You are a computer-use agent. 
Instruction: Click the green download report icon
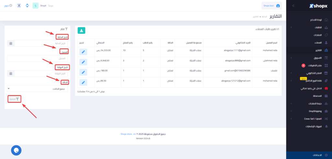point(81,31)
